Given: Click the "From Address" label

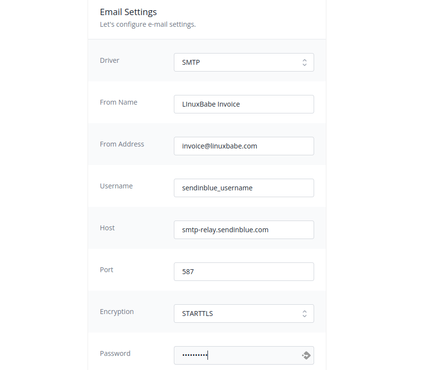Looking at the screenshot, I should tap(122, 144).
